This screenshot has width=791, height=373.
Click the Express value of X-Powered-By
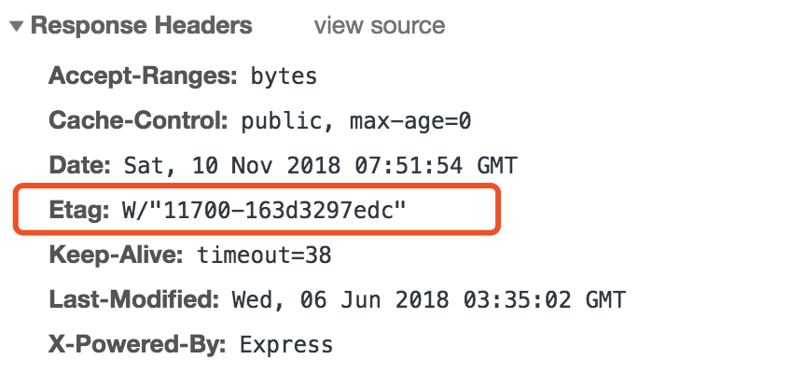(286, 345)
